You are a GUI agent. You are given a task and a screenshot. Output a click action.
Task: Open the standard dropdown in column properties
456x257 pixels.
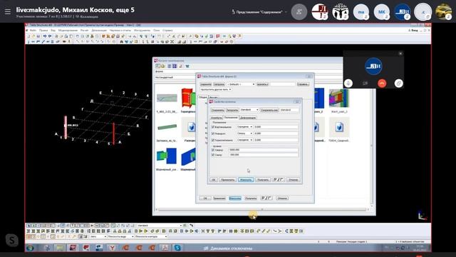249,110
